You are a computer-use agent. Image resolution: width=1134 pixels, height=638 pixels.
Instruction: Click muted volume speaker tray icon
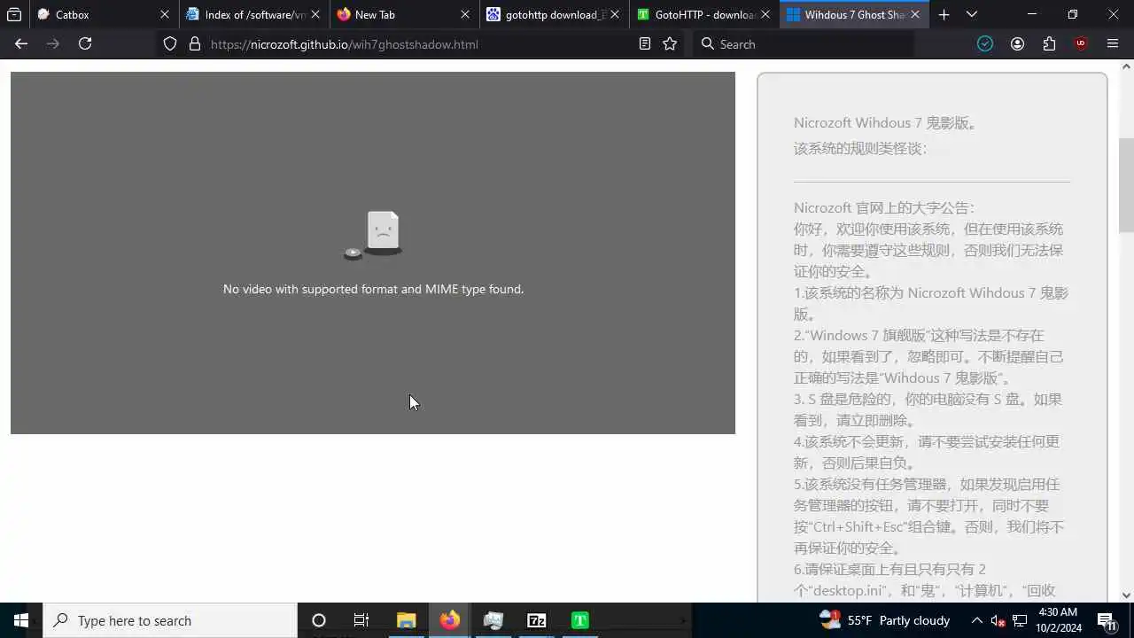(x=998, y=620)
